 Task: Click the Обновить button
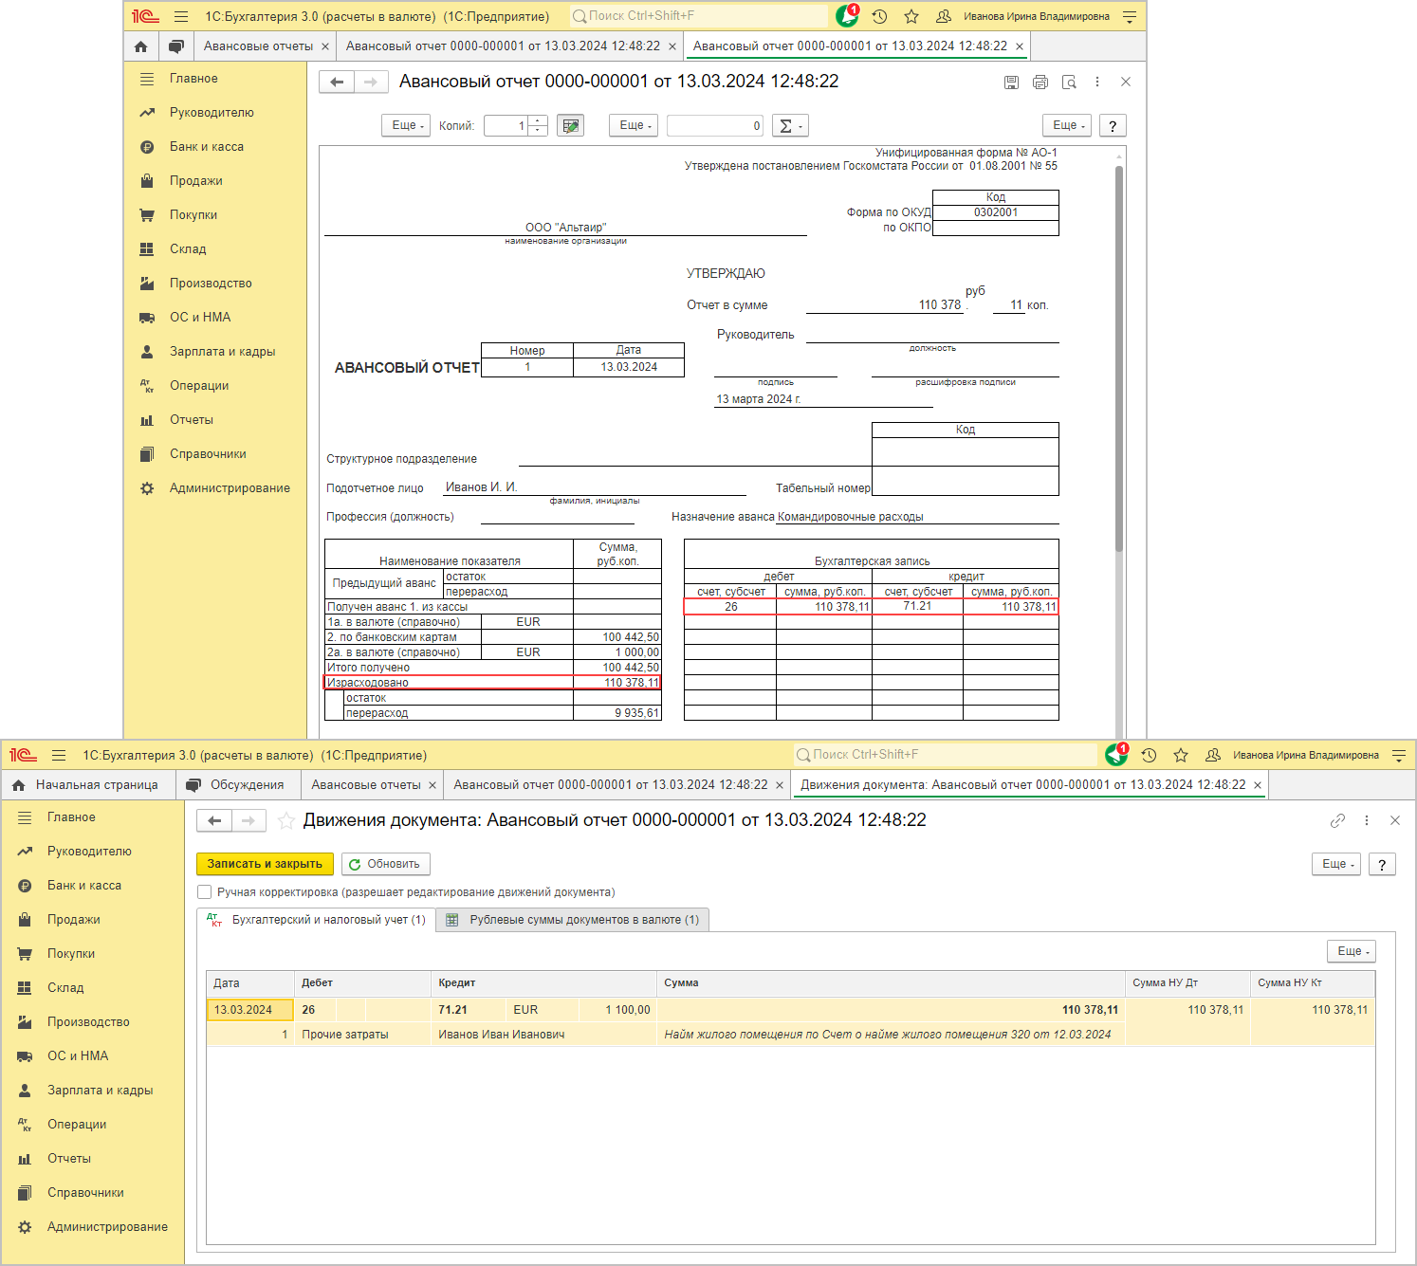click(385, 864)
